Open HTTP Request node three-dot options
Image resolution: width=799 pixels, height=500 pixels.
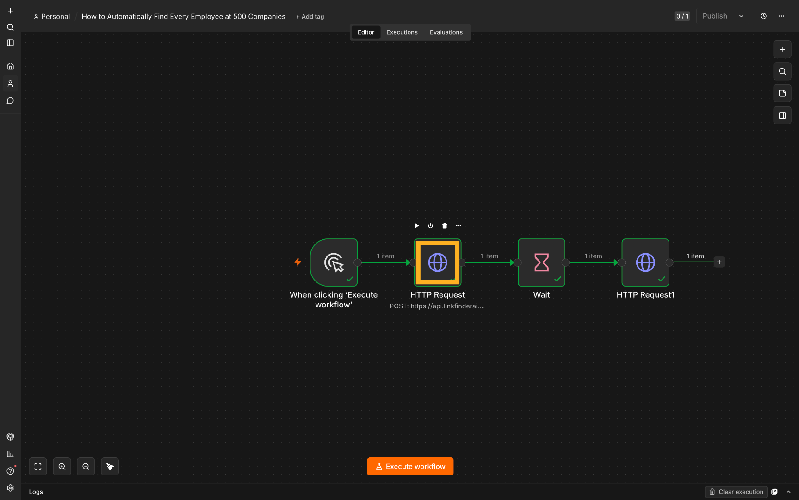458,226
